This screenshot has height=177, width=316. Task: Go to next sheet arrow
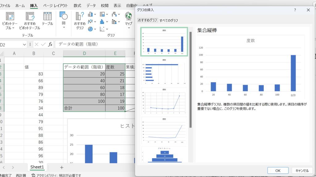pos(13,167)
